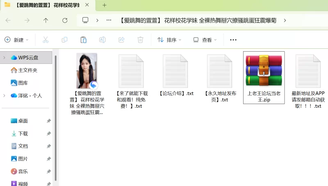
Task: Expand the chevron at end of address path
Action: [285, 20]
